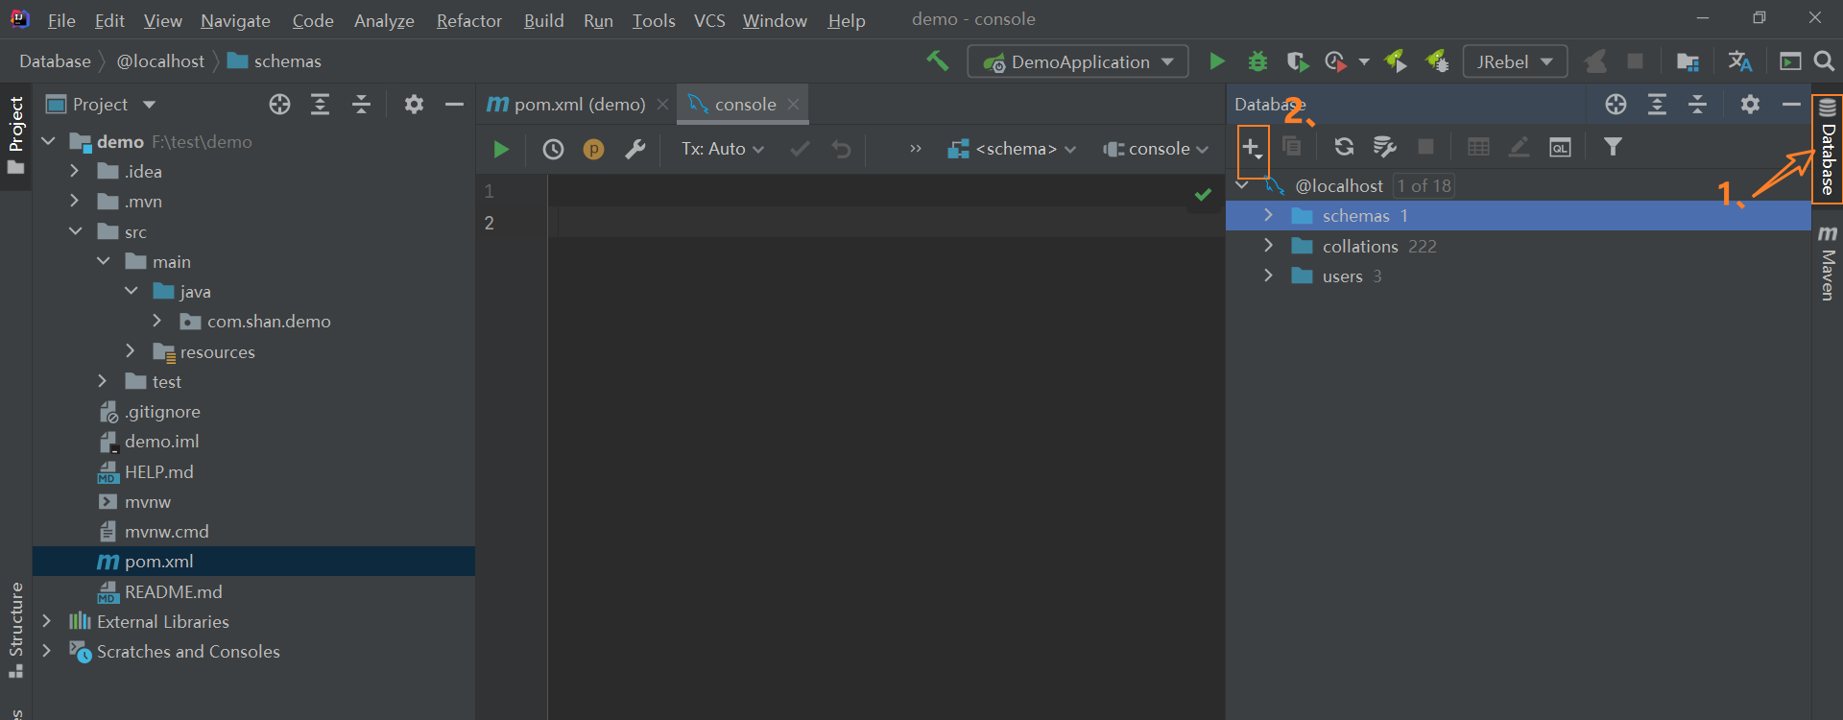Jump to query console QL icon
1843x720 pixels.
pyautogui.click(x=1560, y=147)
